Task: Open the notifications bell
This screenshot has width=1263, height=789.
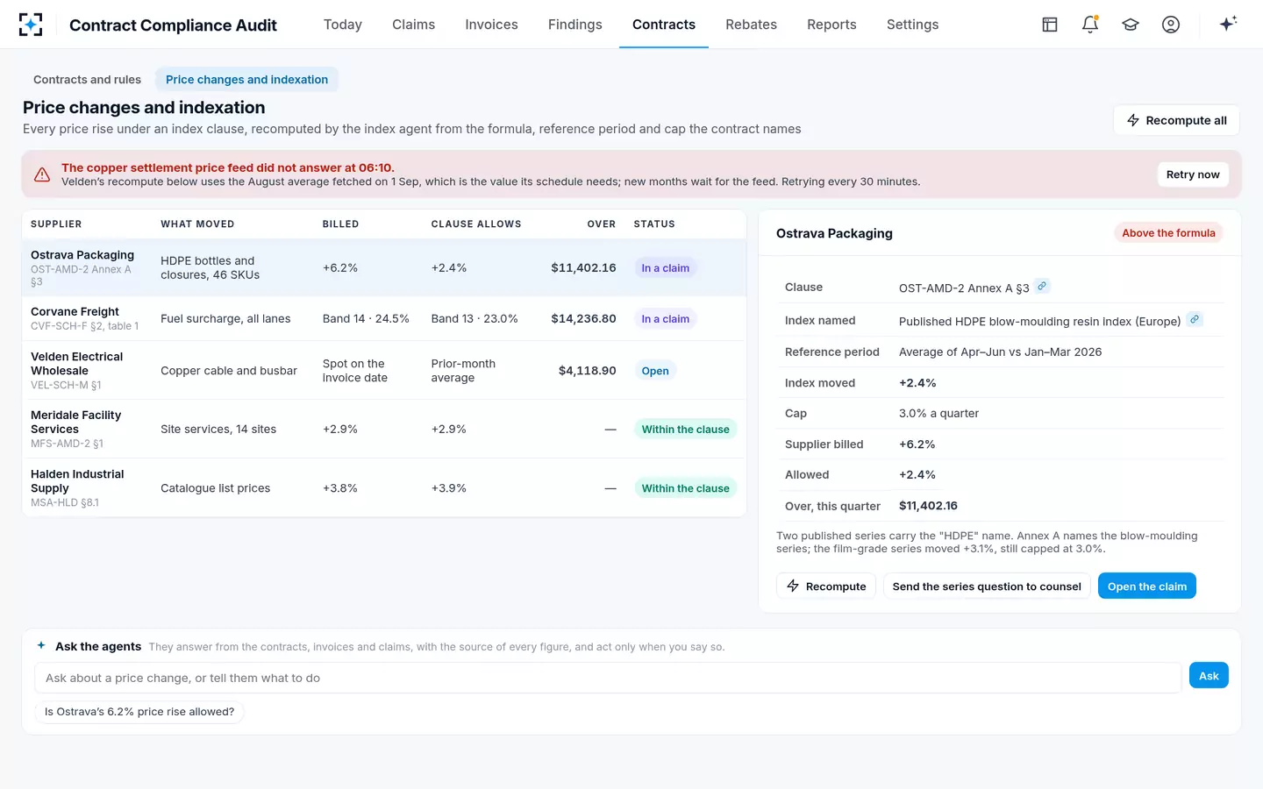Action: coord(1090,25)
